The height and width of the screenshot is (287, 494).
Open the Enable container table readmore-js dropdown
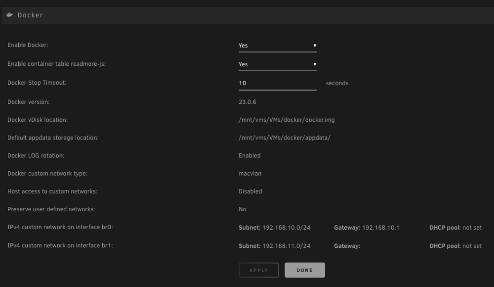(x=277, y=64)
